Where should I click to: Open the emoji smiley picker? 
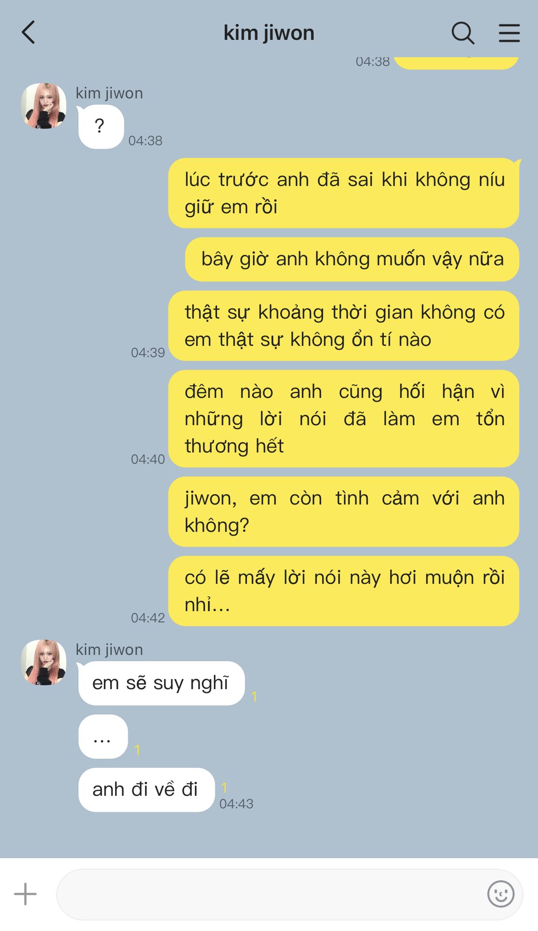(x=501, y=894)
